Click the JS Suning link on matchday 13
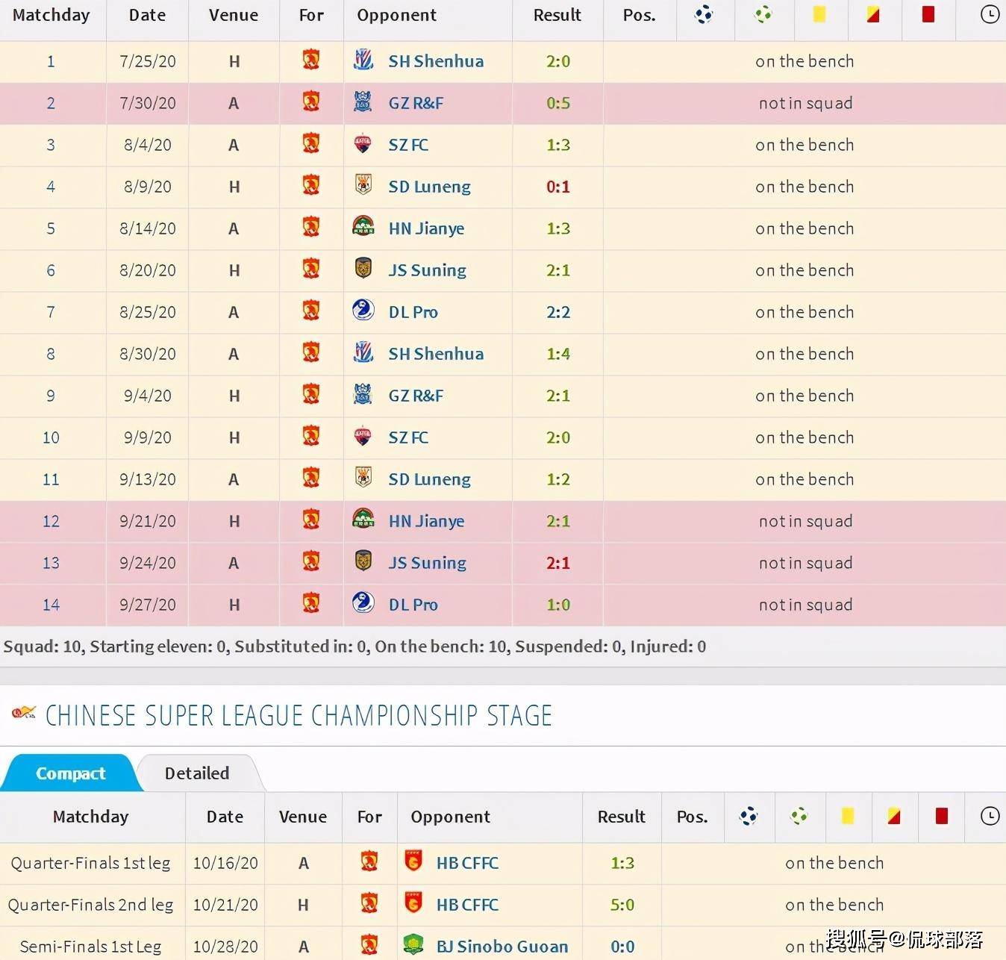 pyautogui.click(x=427, y=563)
